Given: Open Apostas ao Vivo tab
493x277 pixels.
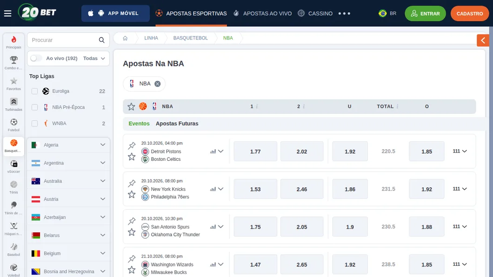Looking at the screenshot, I should click(x=262, y=13).
